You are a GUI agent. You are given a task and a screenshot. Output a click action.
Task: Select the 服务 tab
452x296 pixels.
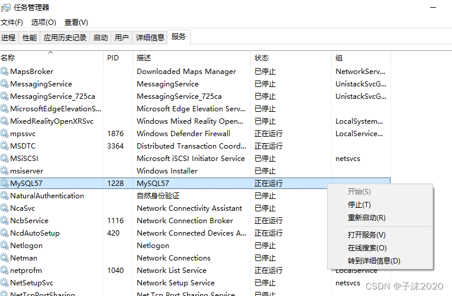coord(179,37)
